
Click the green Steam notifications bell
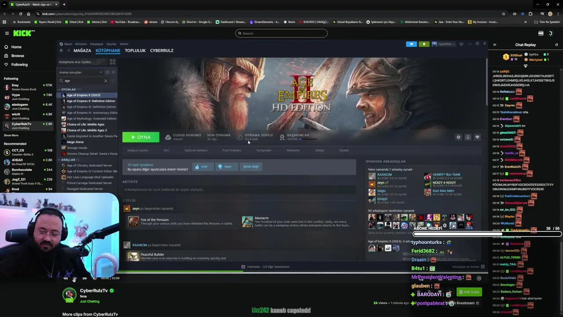[424, 44]
